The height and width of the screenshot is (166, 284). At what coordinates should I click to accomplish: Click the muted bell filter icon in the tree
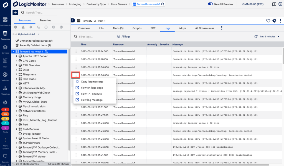click(38, 27)
